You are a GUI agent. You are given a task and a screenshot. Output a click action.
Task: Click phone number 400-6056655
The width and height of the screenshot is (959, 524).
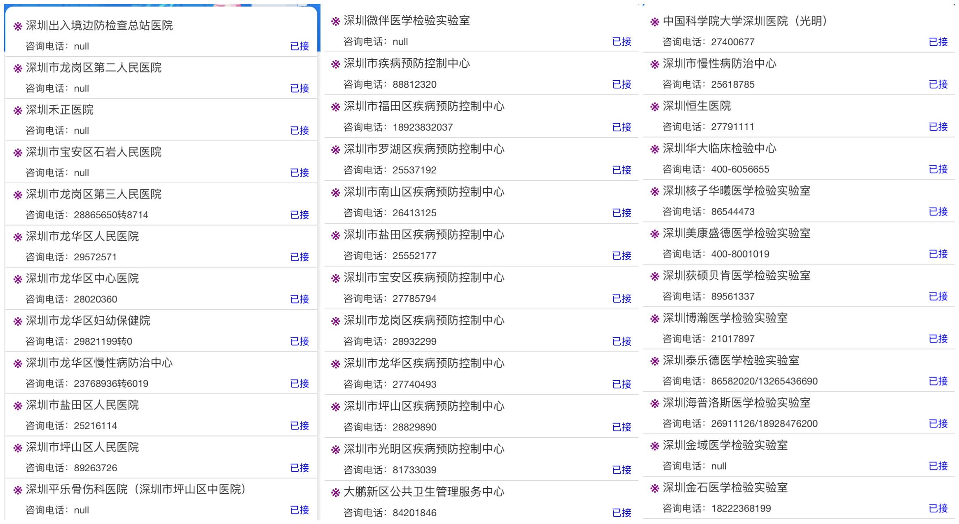click(740, 169)
